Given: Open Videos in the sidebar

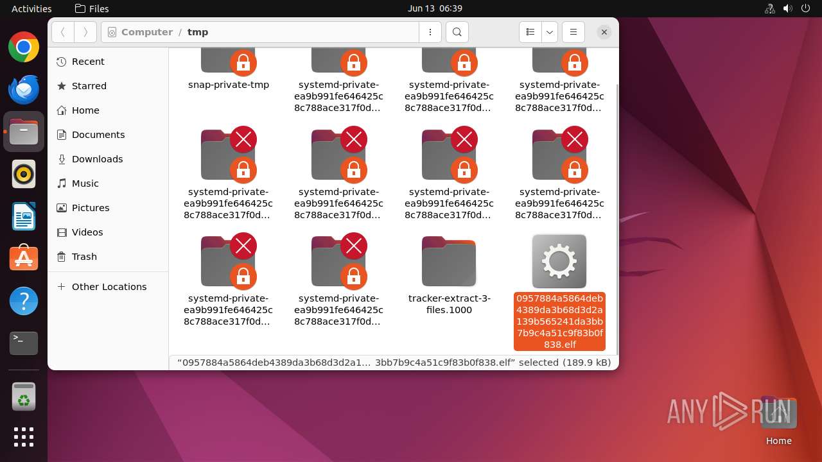Looking at the screenshot, I should 108,232.
